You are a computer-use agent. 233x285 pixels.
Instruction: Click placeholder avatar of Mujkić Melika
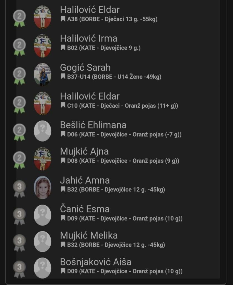[x=43, y=242]
